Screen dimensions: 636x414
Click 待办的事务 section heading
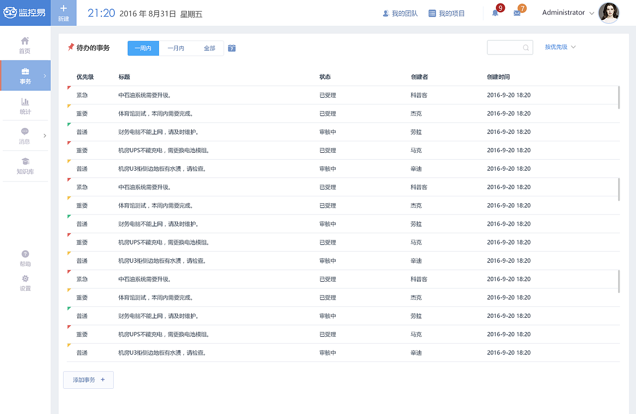(x=93, y=48)
